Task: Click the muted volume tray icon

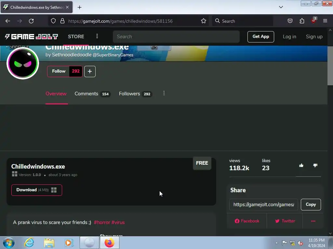Action: pos(300,243)
